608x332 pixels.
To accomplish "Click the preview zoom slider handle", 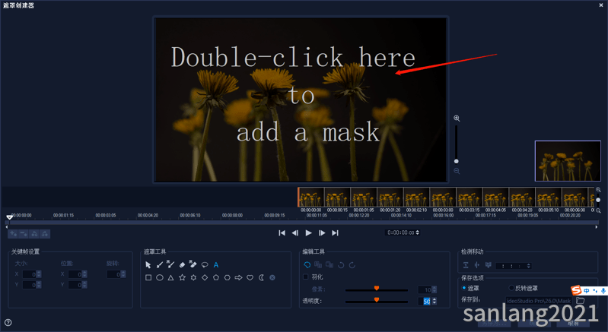I will coord(457,161).
